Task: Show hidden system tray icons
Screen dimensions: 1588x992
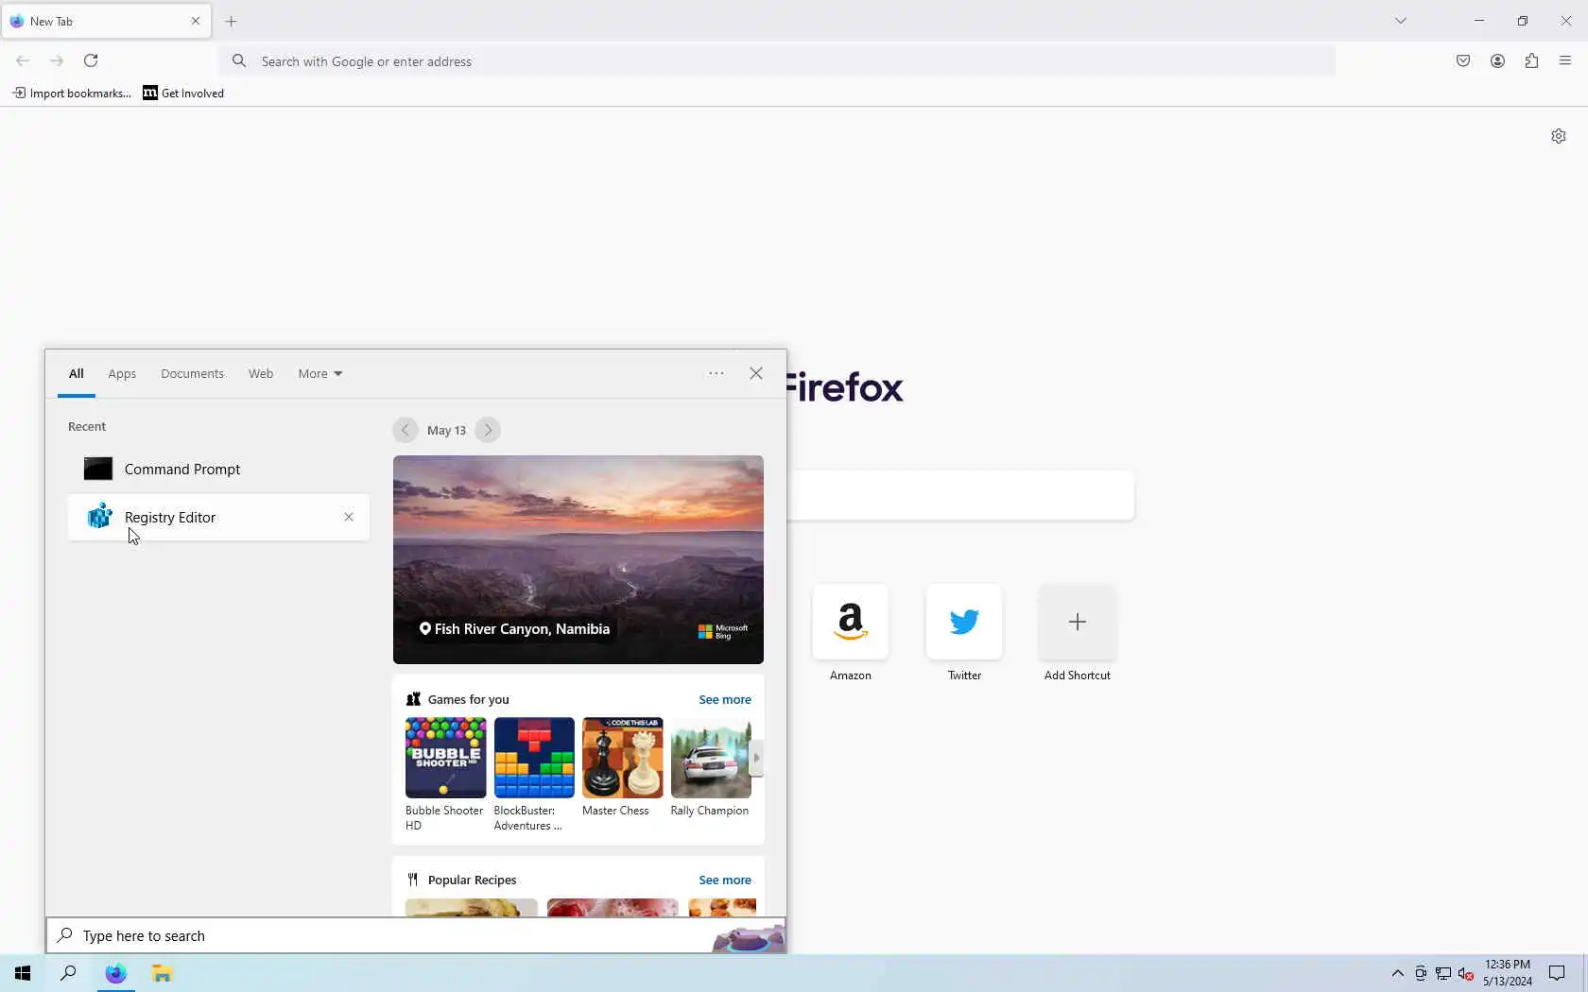Action: click(1398, 973)
